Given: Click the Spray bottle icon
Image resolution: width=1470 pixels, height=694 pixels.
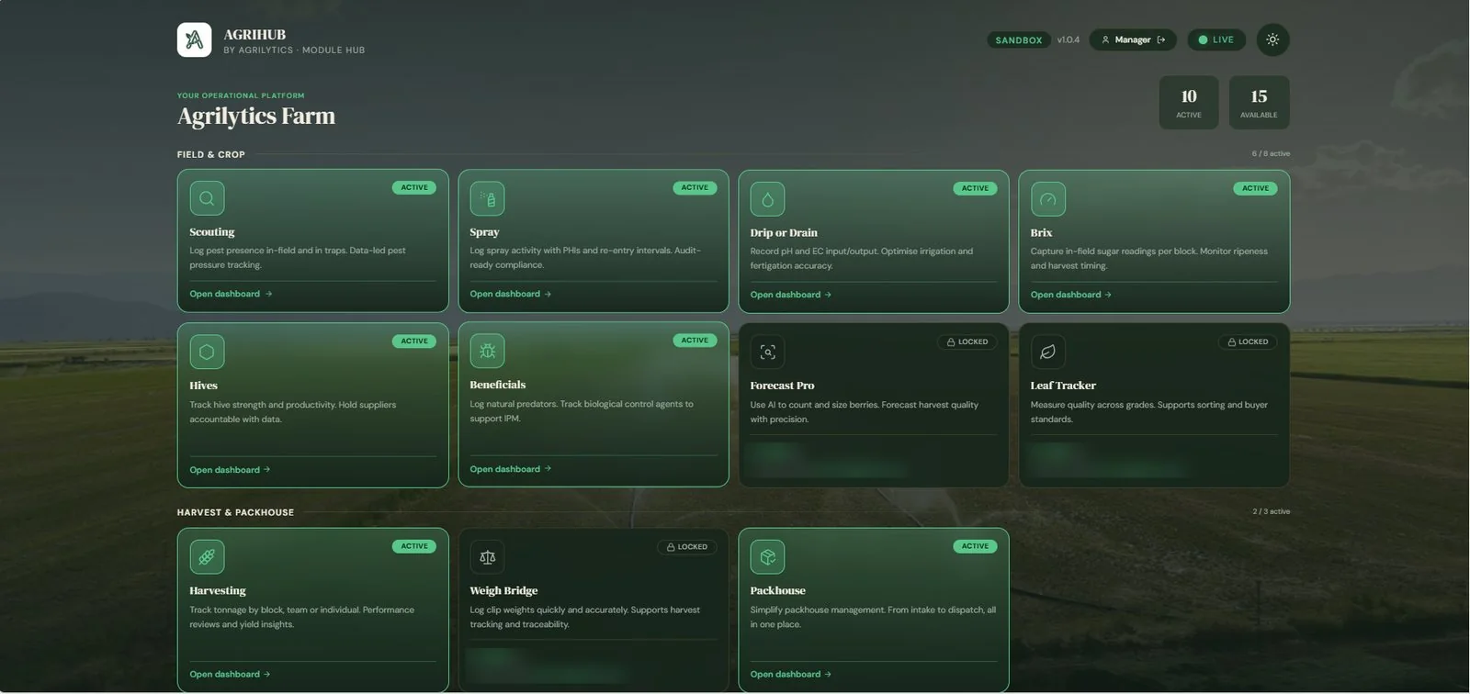Looking at the screenshot, I should pyautogui.click(x=487, y=198).
